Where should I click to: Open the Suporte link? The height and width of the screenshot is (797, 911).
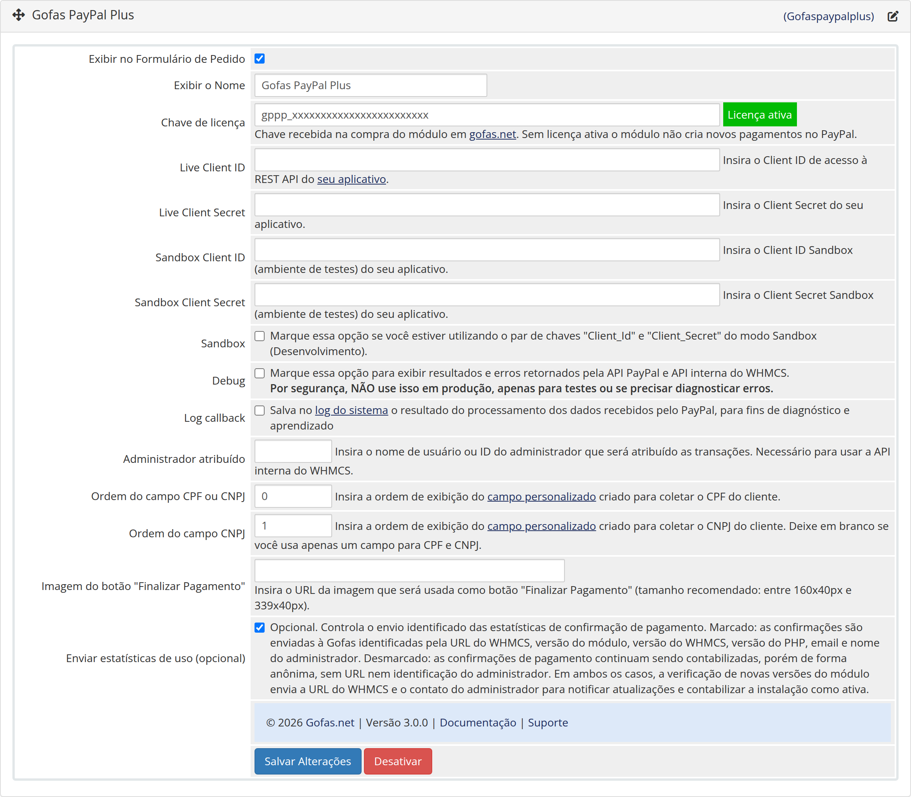tap(548, 723)
